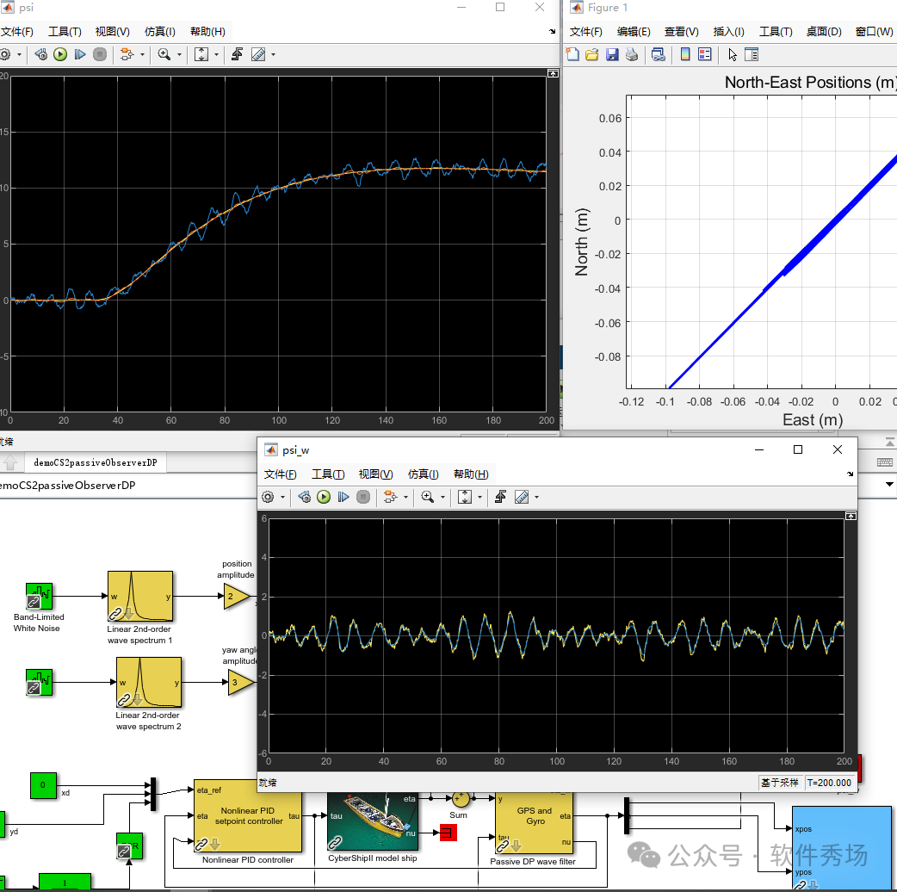Click highlight block icon in psi_w scope

pos(390,497)
